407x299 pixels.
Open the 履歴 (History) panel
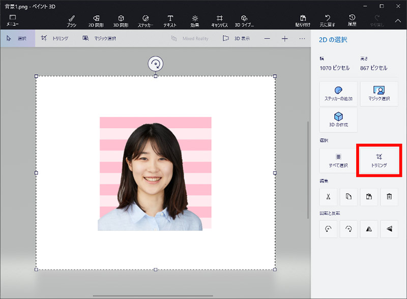pyautogui.click(x=352, y=20)
